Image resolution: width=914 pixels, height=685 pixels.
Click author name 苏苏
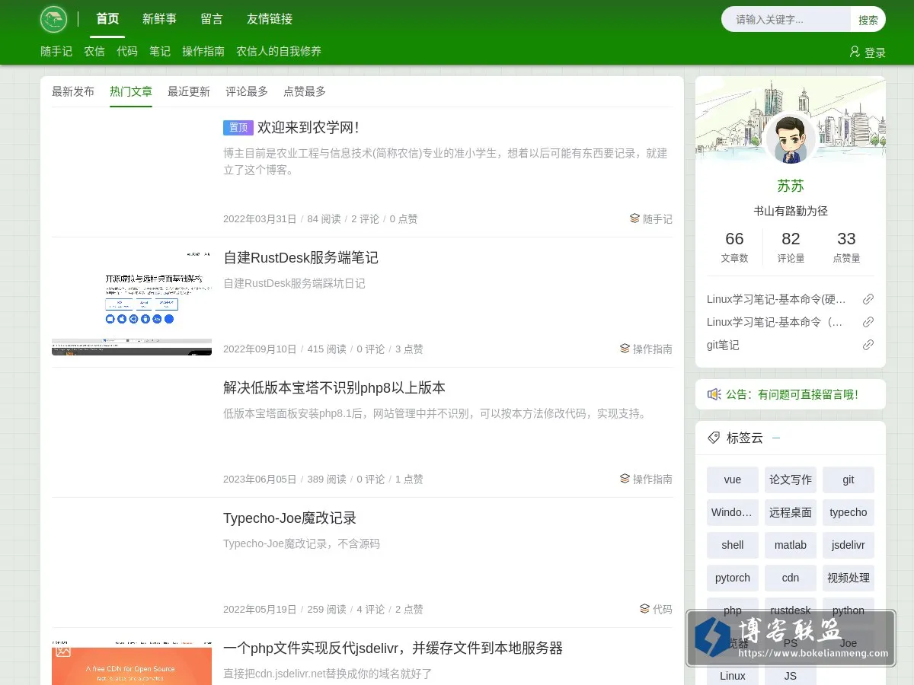(791, 186)
